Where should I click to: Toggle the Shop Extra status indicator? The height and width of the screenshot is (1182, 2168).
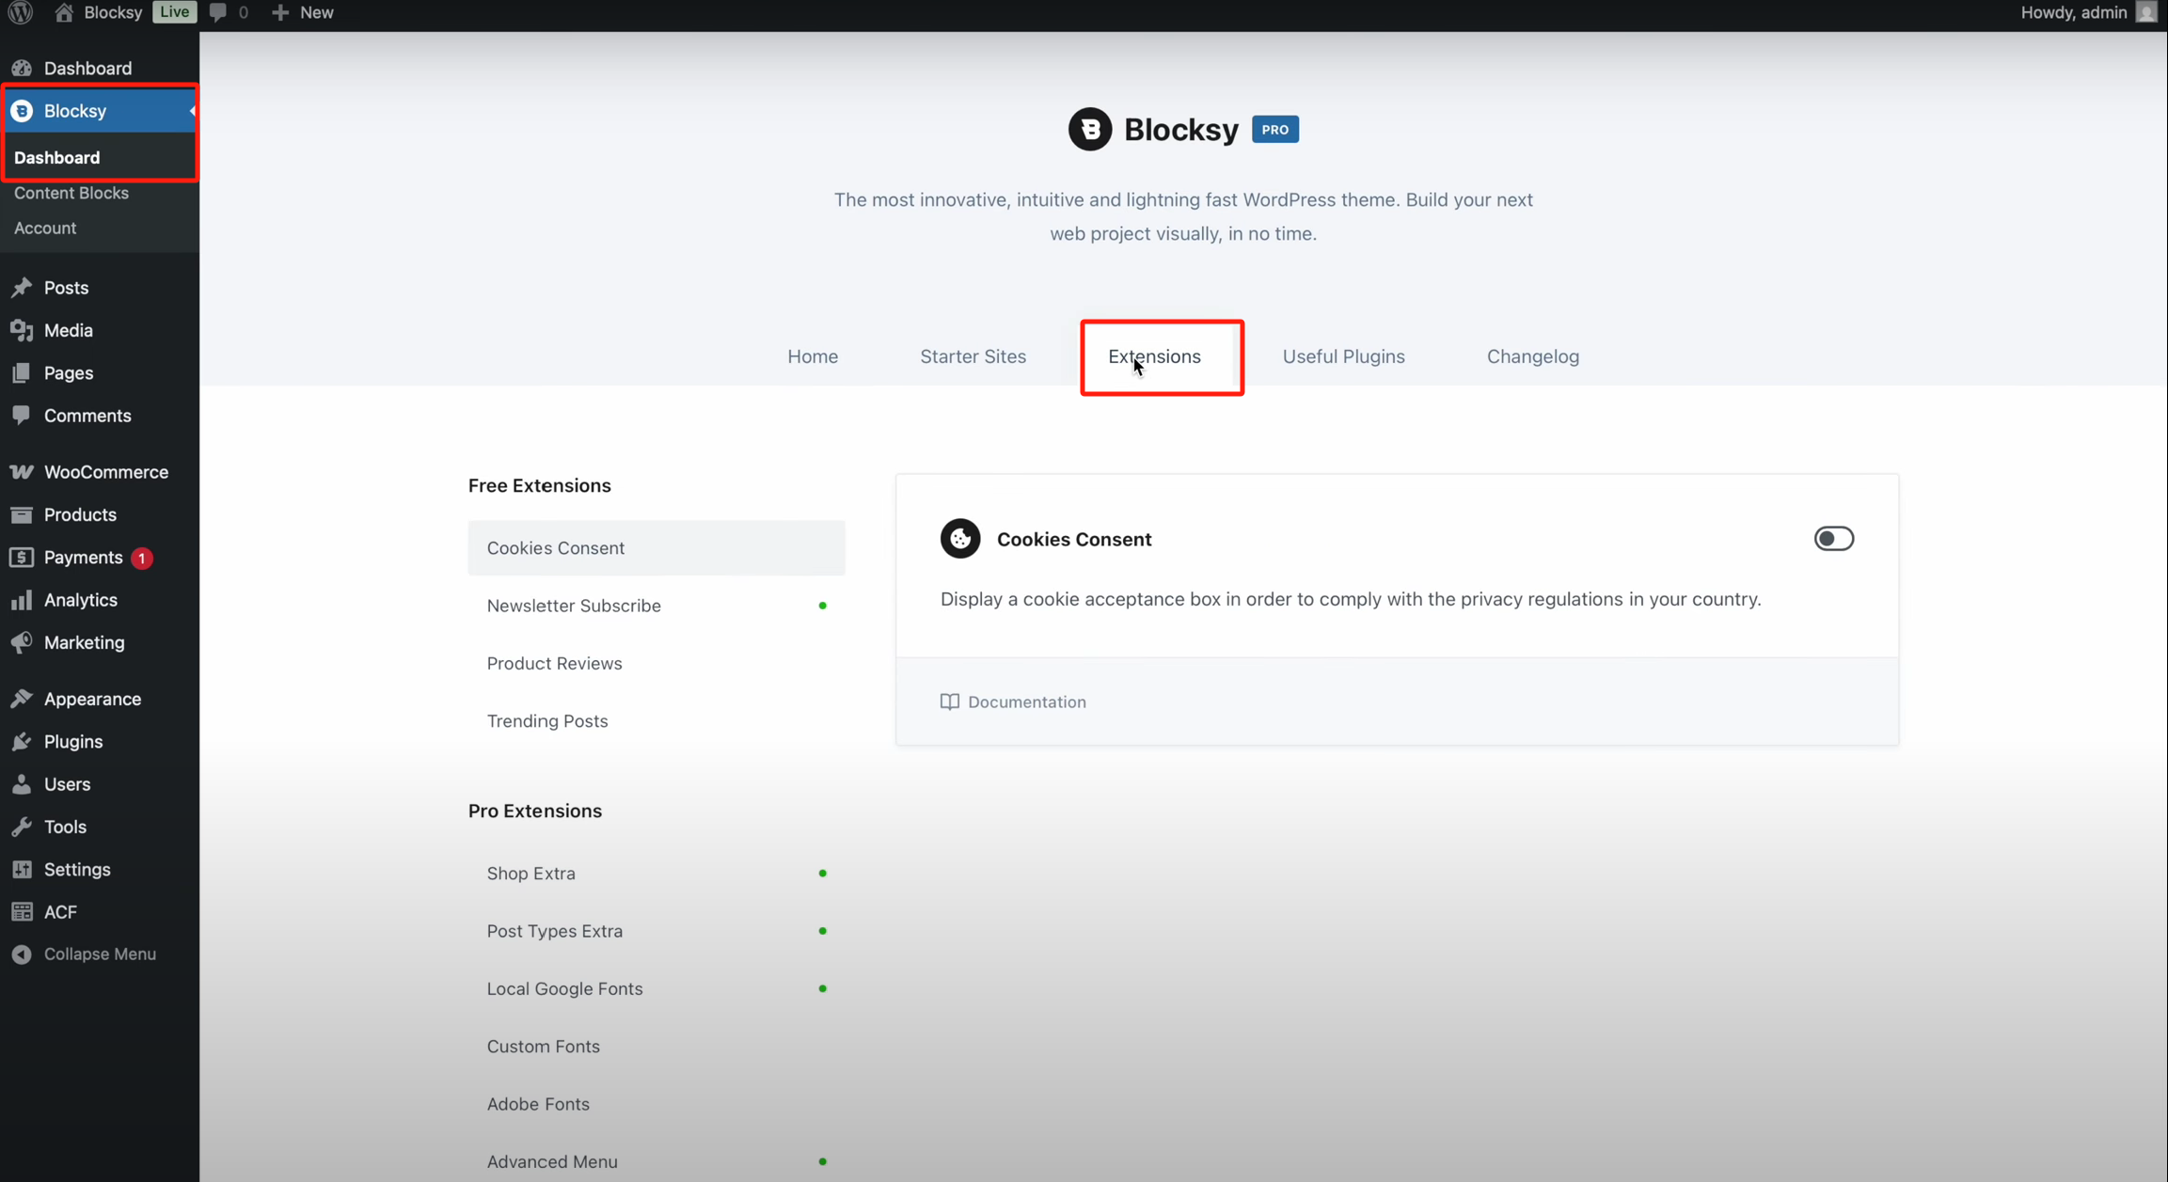click(823, 873)
